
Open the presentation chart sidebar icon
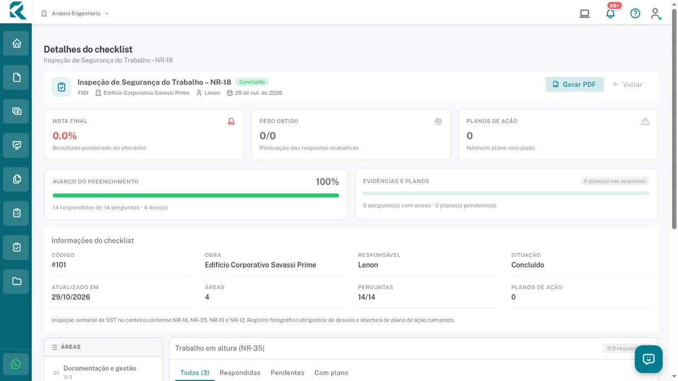click(16, 145)
